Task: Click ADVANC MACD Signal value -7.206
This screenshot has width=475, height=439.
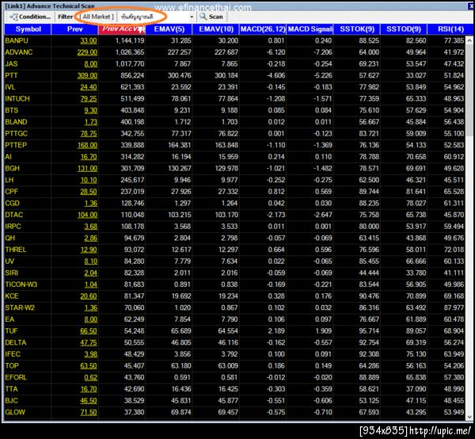Action: coord(323,52)
